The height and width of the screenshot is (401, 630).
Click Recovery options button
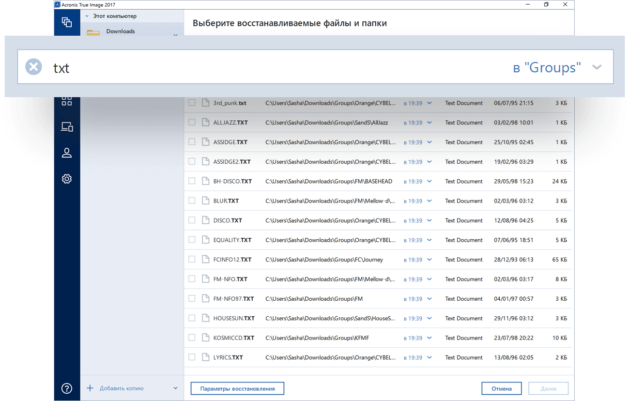pos(237,389)
